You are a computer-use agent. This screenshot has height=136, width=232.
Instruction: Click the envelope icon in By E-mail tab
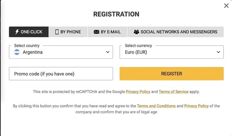pos(96,32)
